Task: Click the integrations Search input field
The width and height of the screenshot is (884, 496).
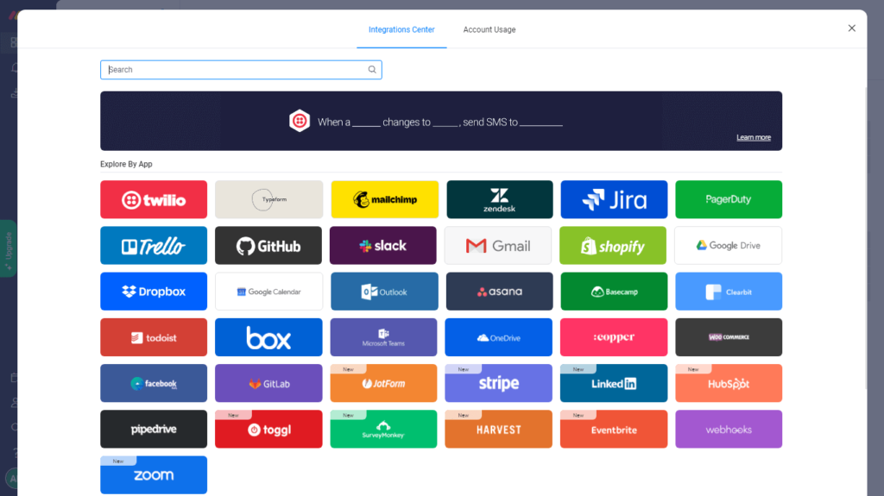Action: coord(241,70)
